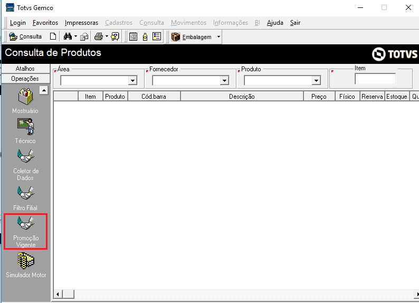This screenshot has height=303, width=419.
Task: Close the Totvs Gemco window
Action: [408, 7]
